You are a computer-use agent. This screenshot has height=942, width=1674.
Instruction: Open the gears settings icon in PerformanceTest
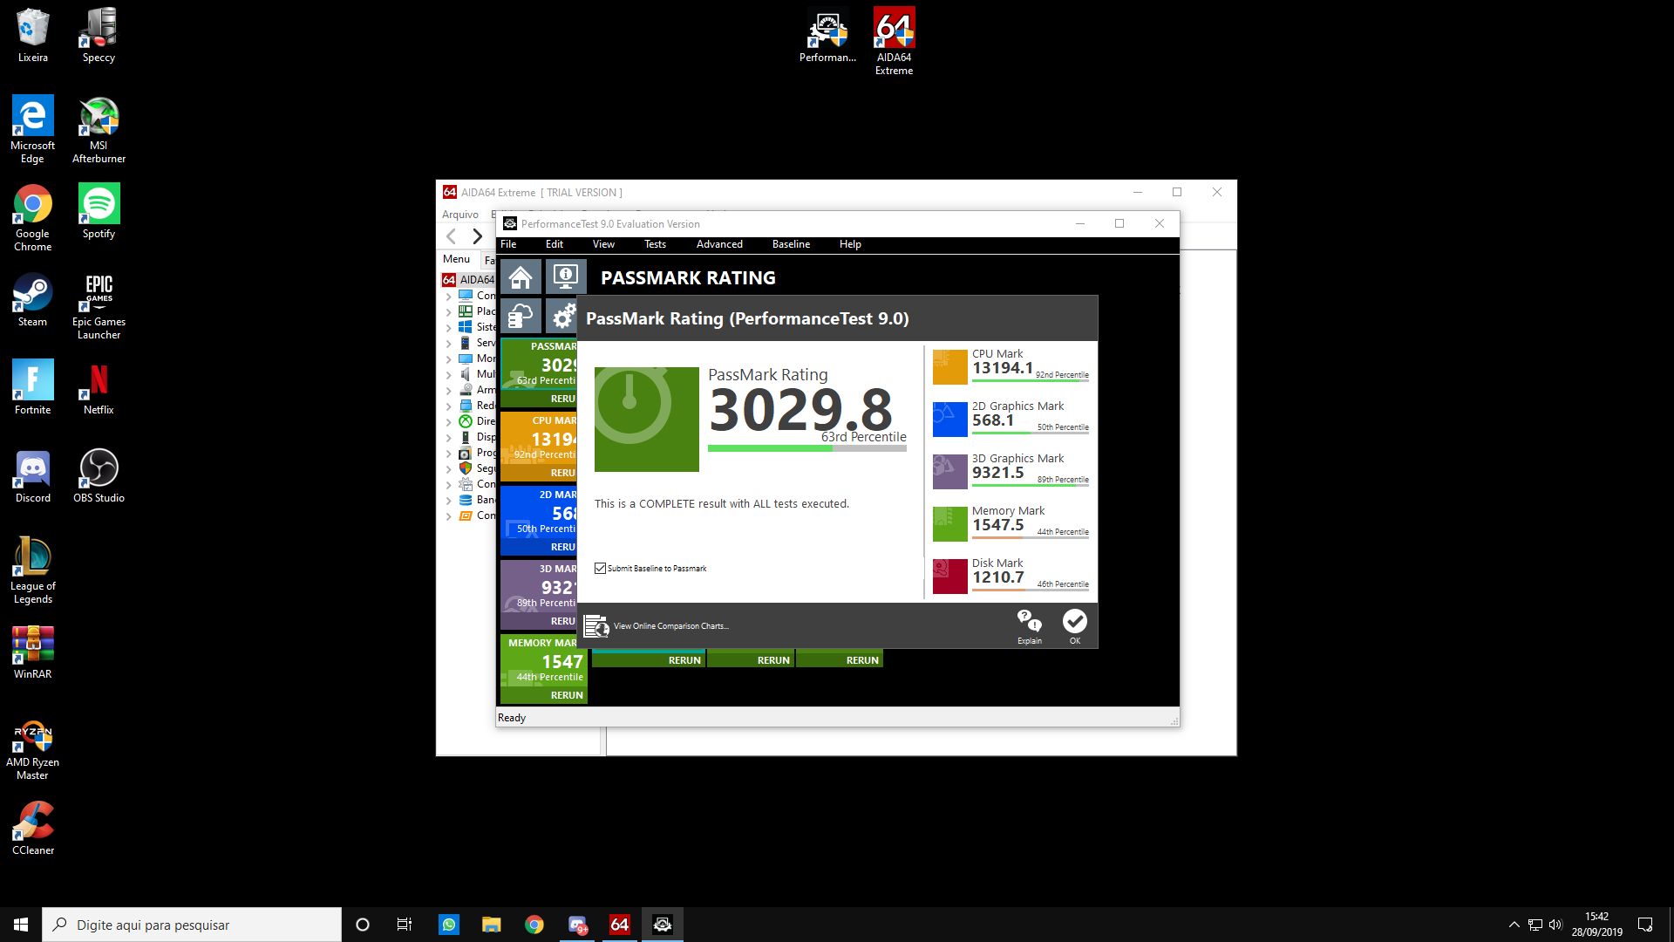(x=564, y=316)
